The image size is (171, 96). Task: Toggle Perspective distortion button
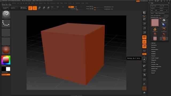tap(144, 37)
